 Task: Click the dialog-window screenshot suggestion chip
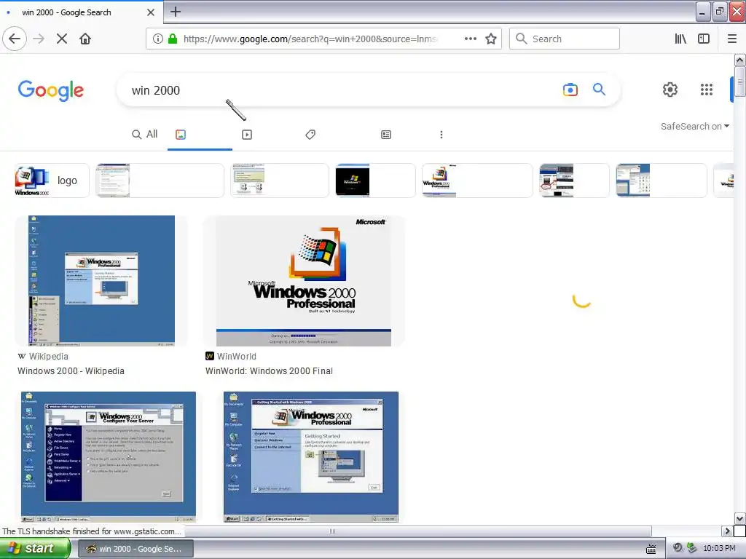pyautogui.click(x=160, y=181)
